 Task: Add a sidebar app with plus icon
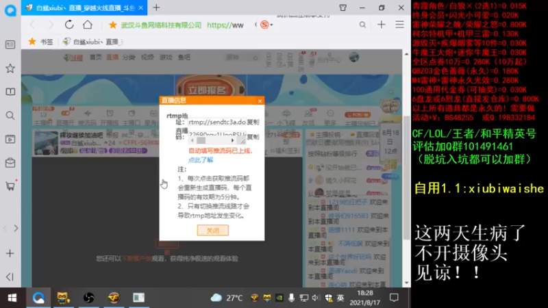click(x=10, y=253)
